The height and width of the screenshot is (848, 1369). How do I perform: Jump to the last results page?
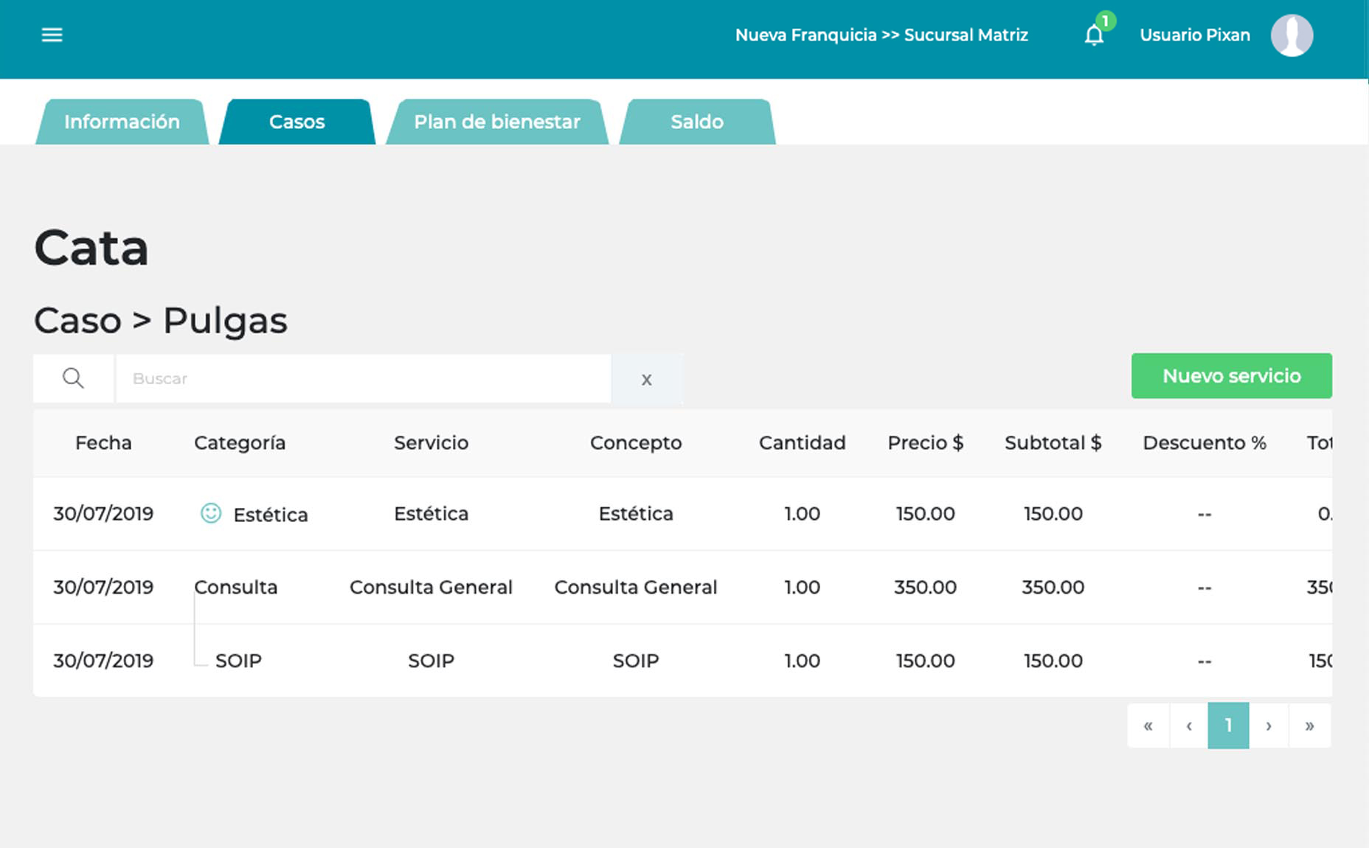coord(1309,726)
